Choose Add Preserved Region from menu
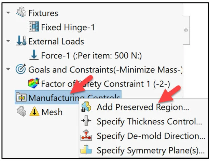Image resolution: width=210 pixels, height=161 pixels. coord(143,107)
